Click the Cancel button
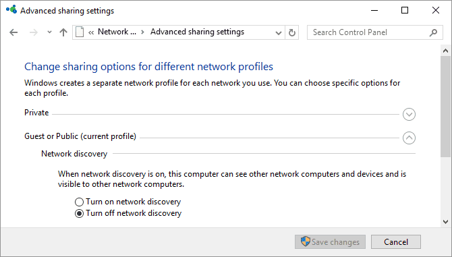Viewport: 452px width, 257px height. pos(396,241)
